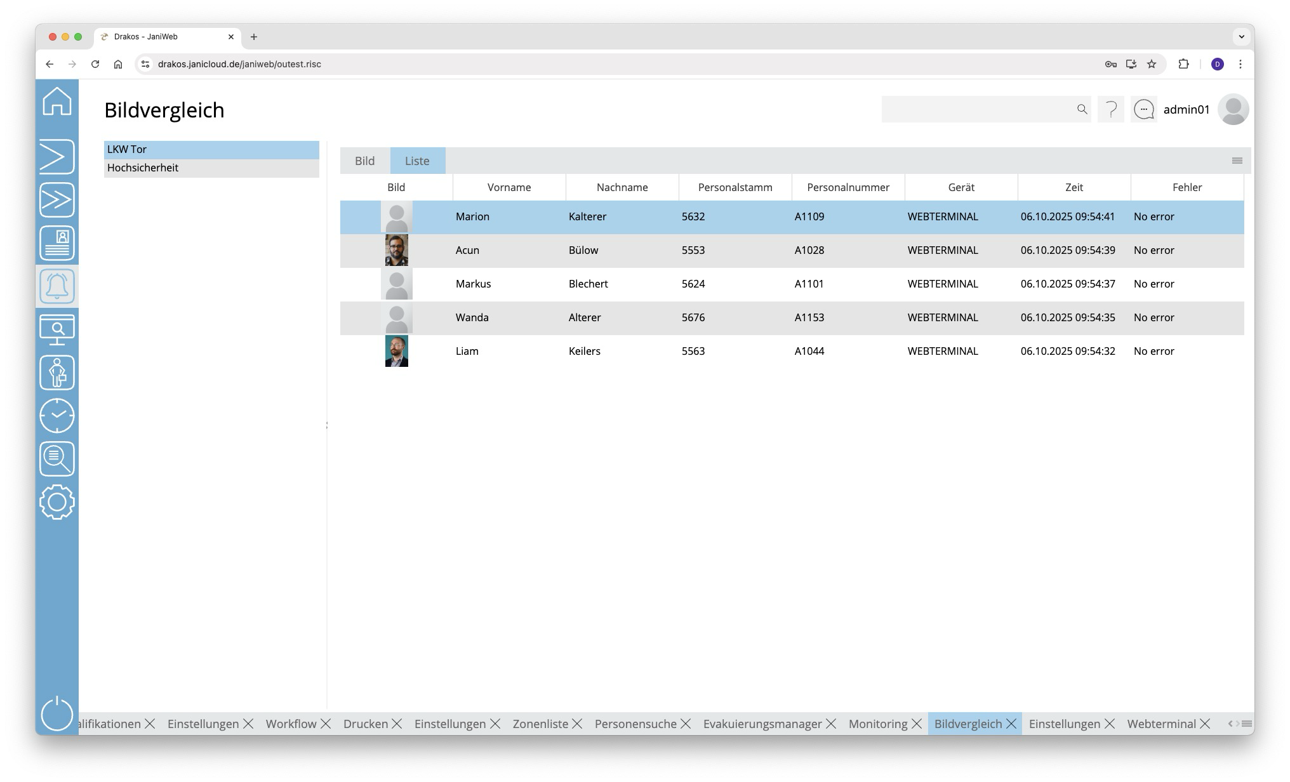Close the Bildvergleich bottom tab

pyautogui.click(x=1011, y=724)
